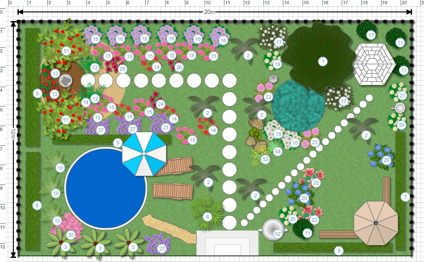Click the sandy path strip near the pool

[x=170, y=229]
